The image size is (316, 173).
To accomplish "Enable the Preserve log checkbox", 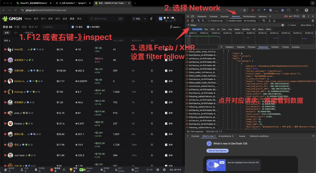I will click(x=209, y=21).
